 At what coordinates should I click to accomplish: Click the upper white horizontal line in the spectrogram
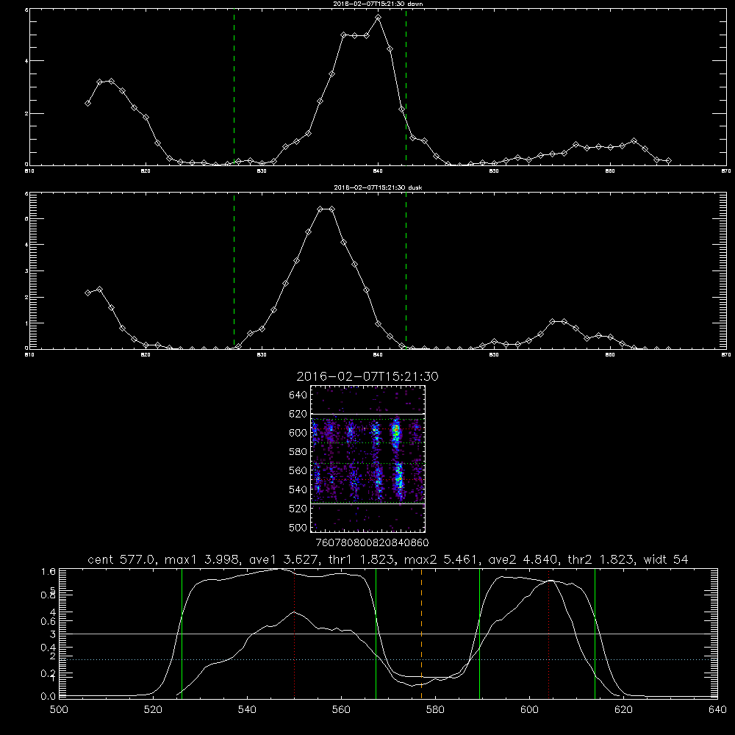pyautogui.click(x=368, y=415)
